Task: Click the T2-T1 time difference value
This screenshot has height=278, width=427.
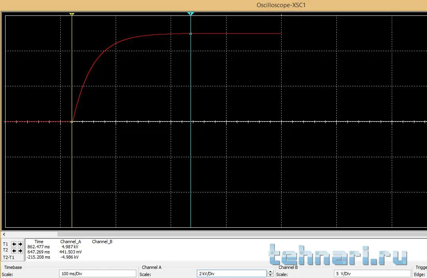Action: coord(38,257)
